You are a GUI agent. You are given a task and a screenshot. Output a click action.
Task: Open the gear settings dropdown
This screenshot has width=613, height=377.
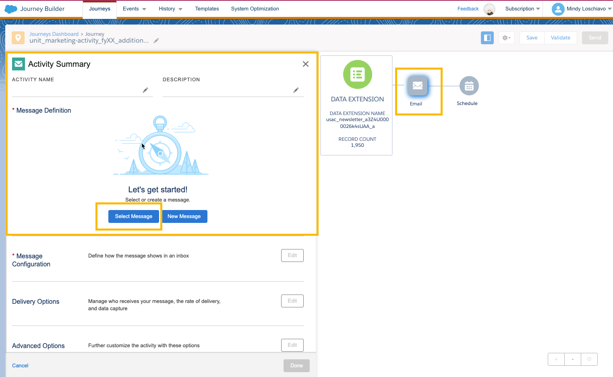506,38
